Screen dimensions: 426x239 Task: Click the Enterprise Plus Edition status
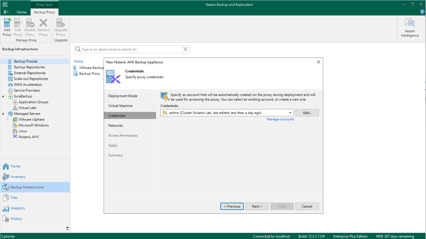coord(350,236)
